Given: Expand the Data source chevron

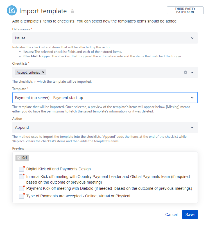Looking at the screenshot, I should click(x=192, y=38).
